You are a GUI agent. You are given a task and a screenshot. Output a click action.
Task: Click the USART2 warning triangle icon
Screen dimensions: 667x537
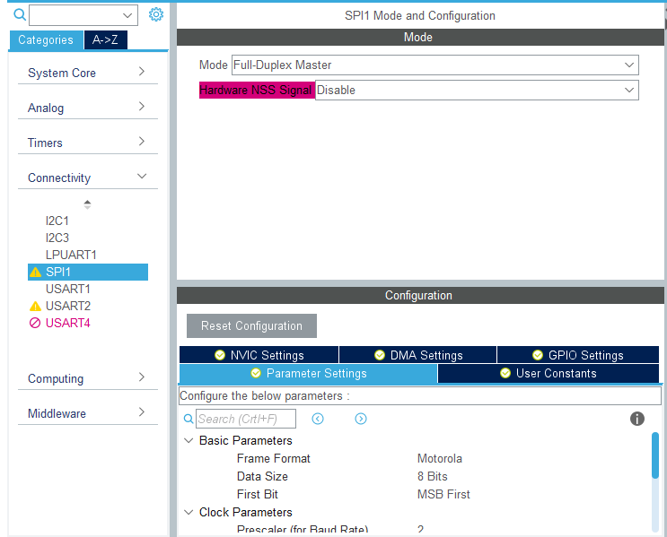(35, 306)
